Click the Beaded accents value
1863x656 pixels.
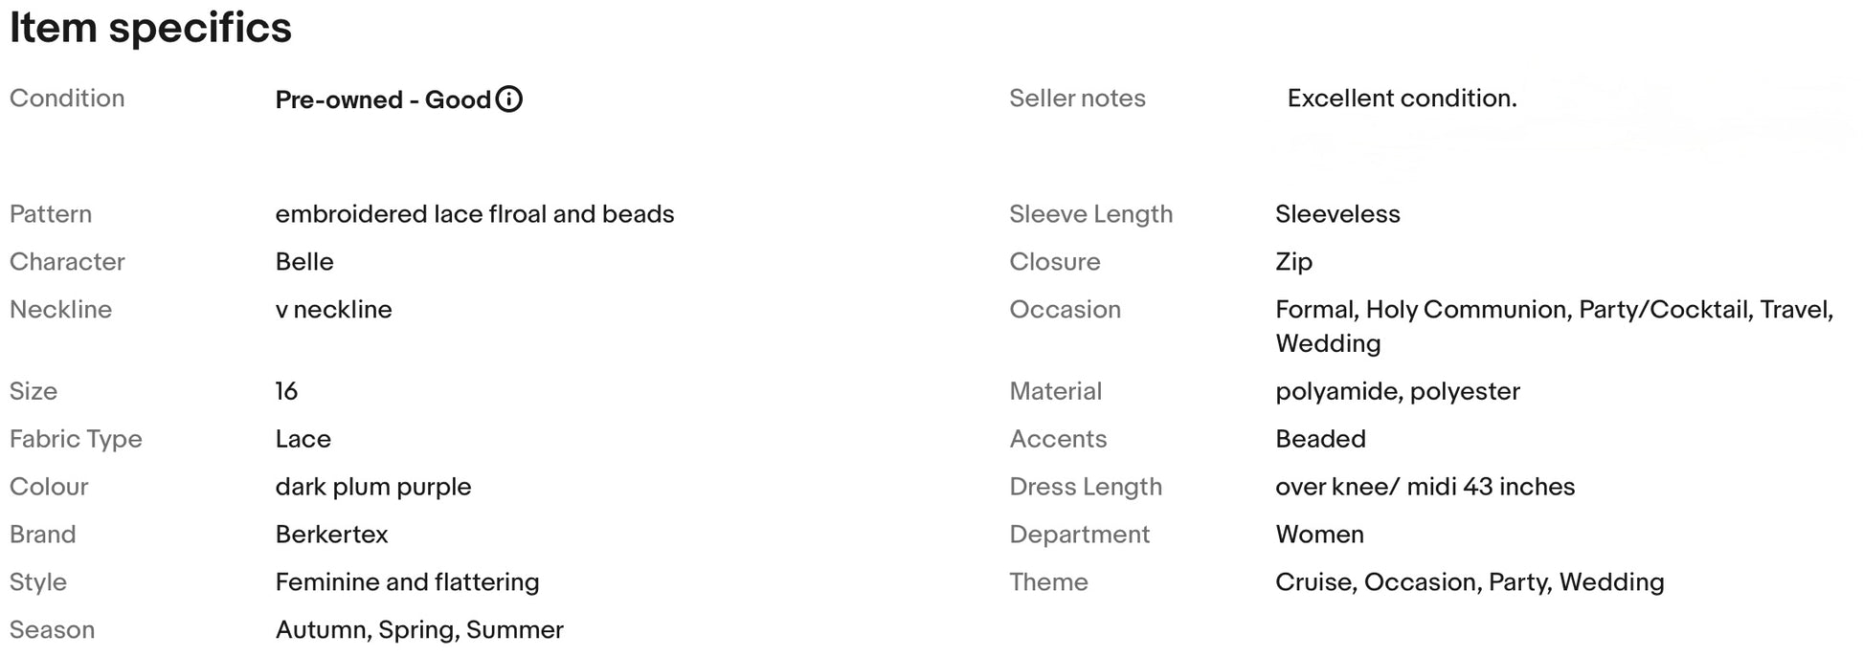[1320, 439]
